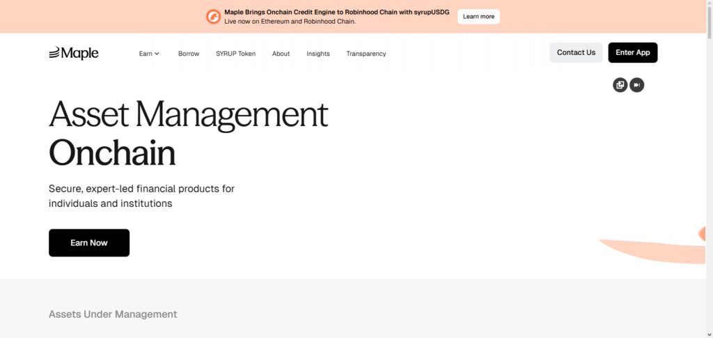Click the Earn Now button
This screenshot has width=713, height=338.
[89, 243]
